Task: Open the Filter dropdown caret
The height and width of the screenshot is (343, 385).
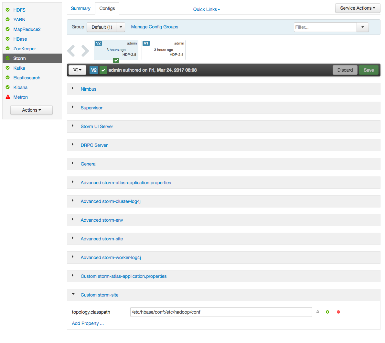Action: point(362,27)
